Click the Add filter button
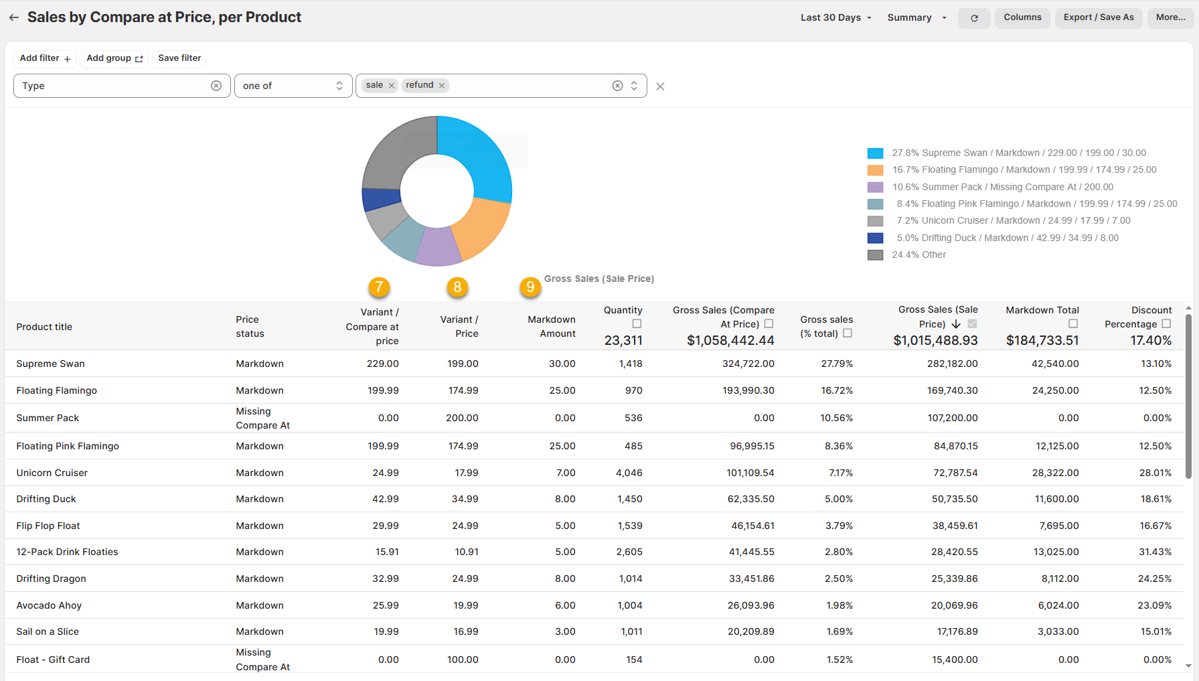Viewport: 1199px width, 681px height. point(45,58)
